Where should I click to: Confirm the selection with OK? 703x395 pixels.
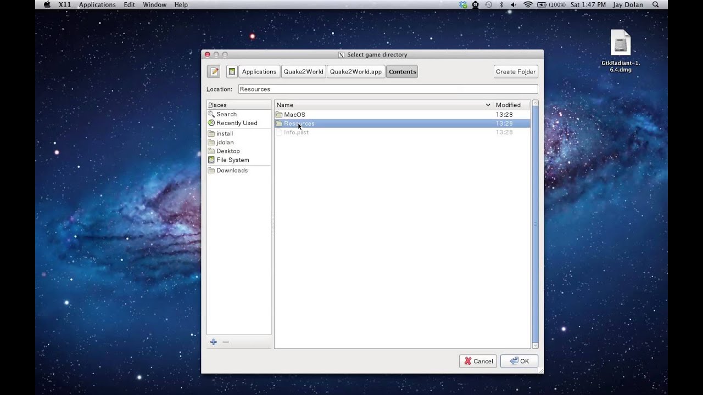pyautogui.click(x=519, y=361)
